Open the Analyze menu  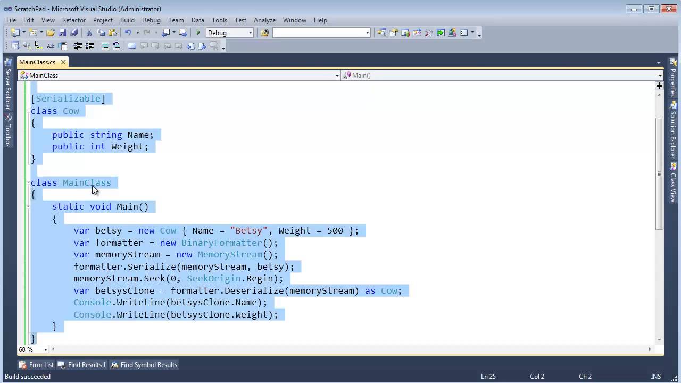coord(264,20)
